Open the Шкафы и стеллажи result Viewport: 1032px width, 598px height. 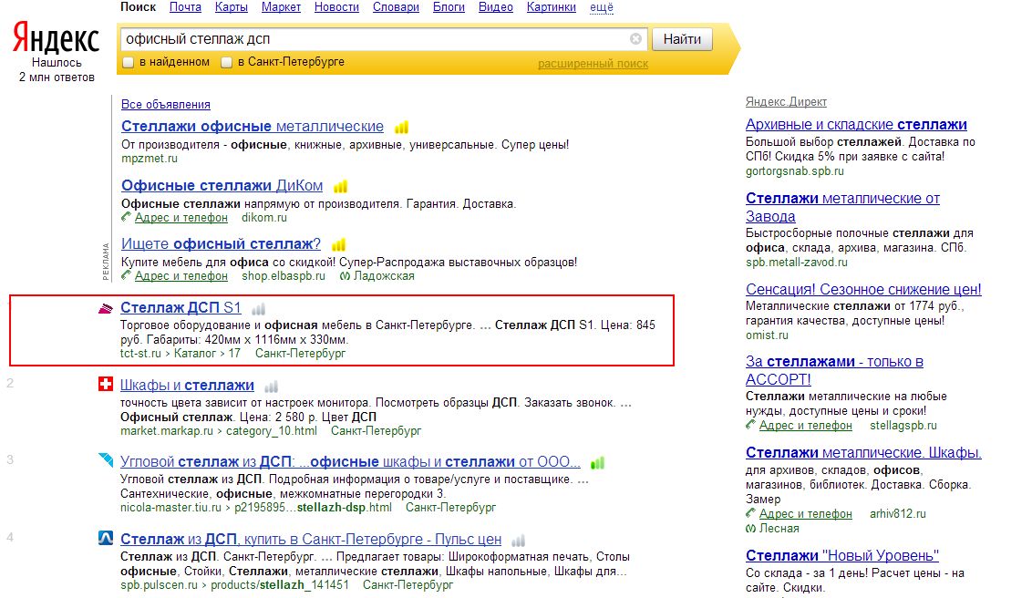click(187, 385)
